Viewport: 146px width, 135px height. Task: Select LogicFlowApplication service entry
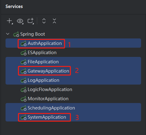pos(73,89)
